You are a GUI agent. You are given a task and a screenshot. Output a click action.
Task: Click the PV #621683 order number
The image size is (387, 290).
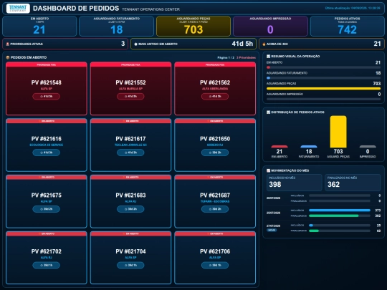pos(130,195)
